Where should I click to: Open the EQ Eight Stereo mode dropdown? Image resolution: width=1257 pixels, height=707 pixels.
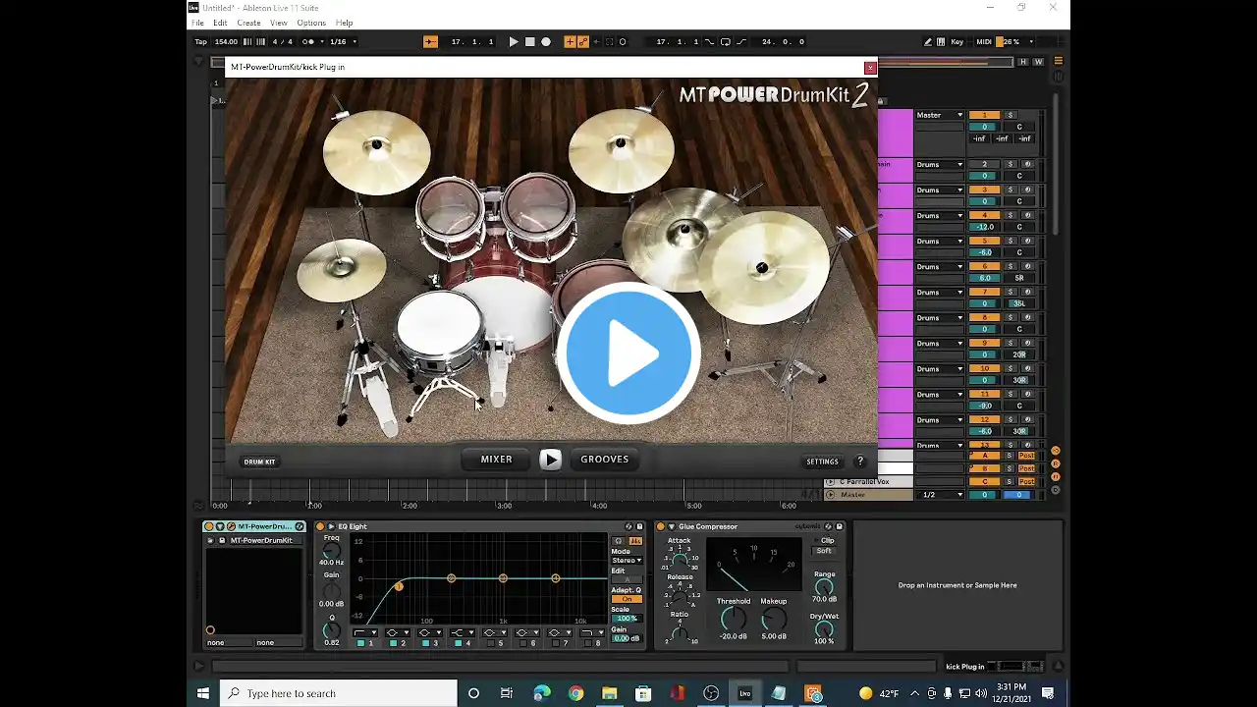point(626,561)
